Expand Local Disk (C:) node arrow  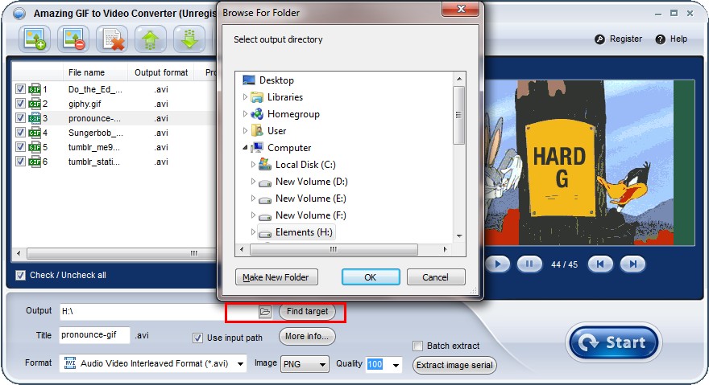click(253, 165)
